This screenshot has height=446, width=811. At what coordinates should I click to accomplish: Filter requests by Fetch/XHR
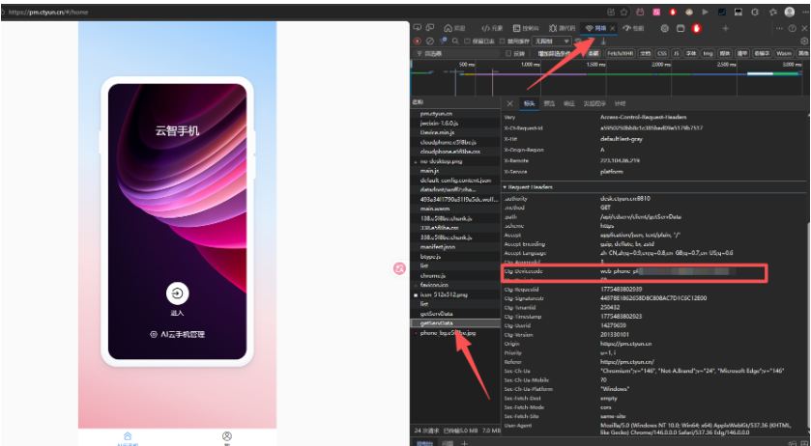(x=621, y=53)
